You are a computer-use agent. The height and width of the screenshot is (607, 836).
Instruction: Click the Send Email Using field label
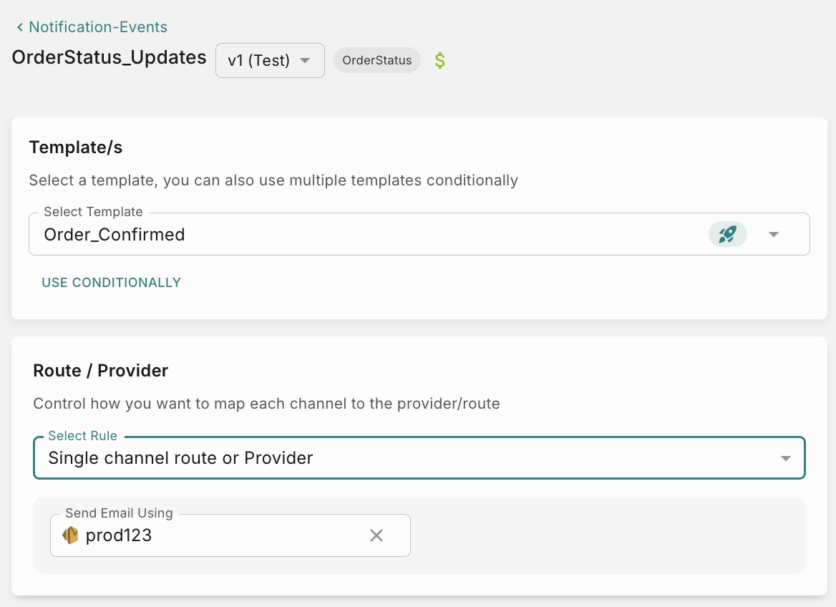(x=119, y=513)
